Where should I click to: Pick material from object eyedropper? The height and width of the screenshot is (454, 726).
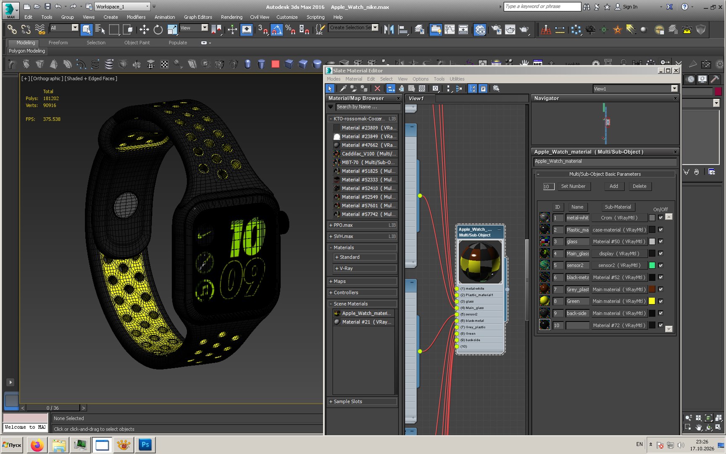pyautogui.click(x=343, y=89)
